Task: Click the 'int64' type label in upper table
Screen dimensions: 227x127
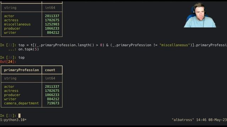Action: click(x=50, y=8)
